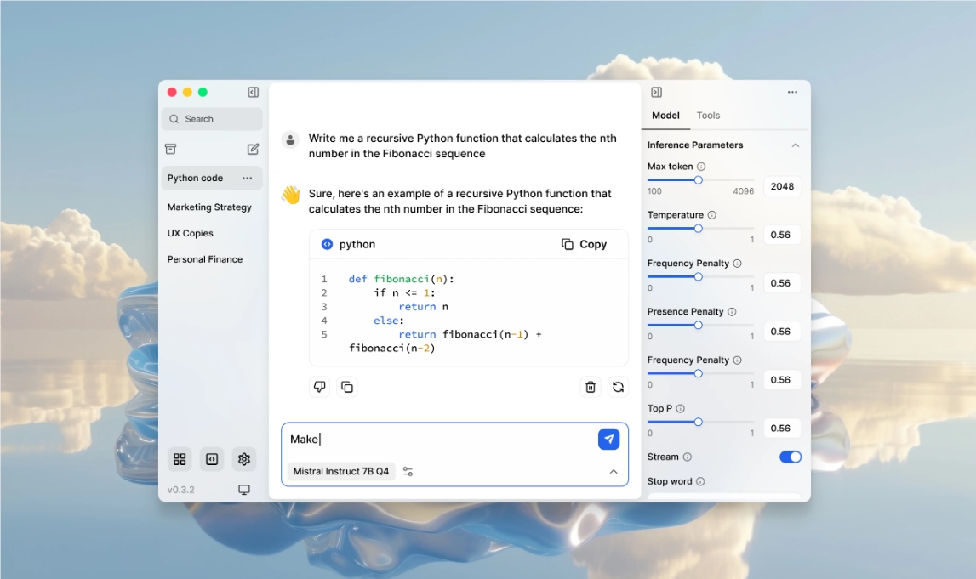Click the Stream info icon
976x579 pixels.
(688, 457)
